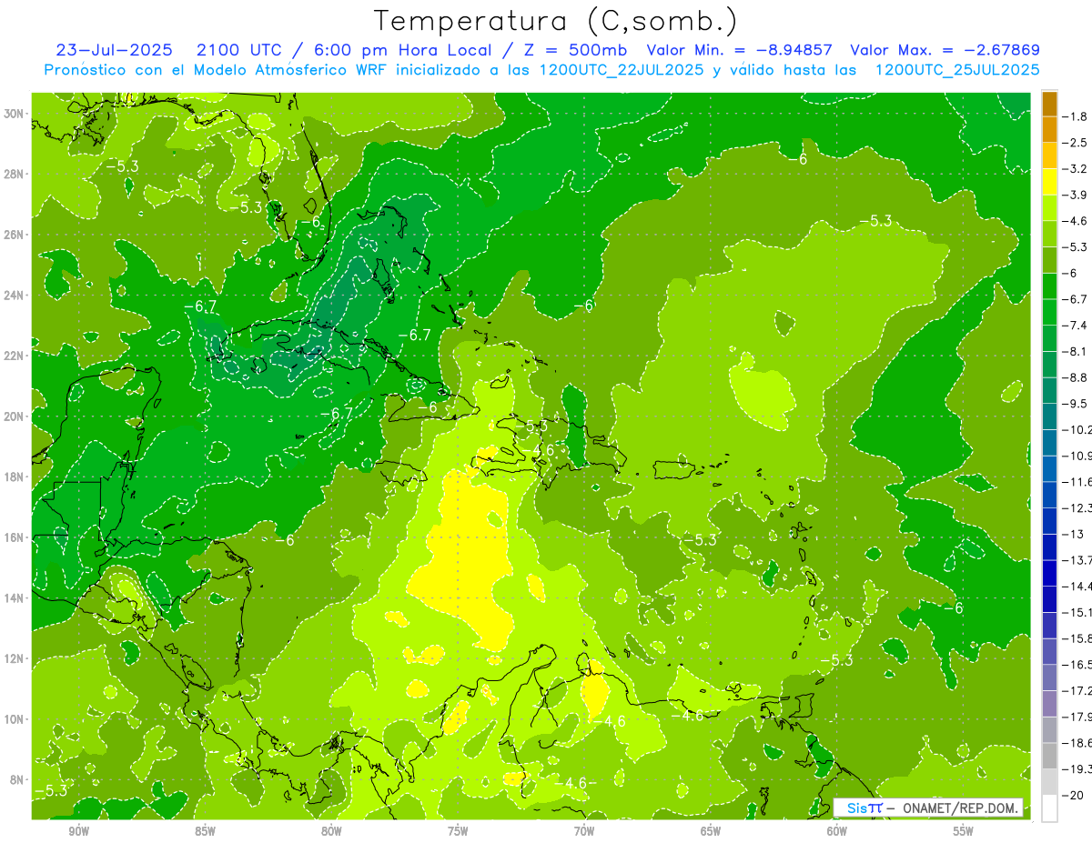Click the '-15.8' colorbar legend value
The width and height of the screenshot is (1092, 843).
(1077, 638)
